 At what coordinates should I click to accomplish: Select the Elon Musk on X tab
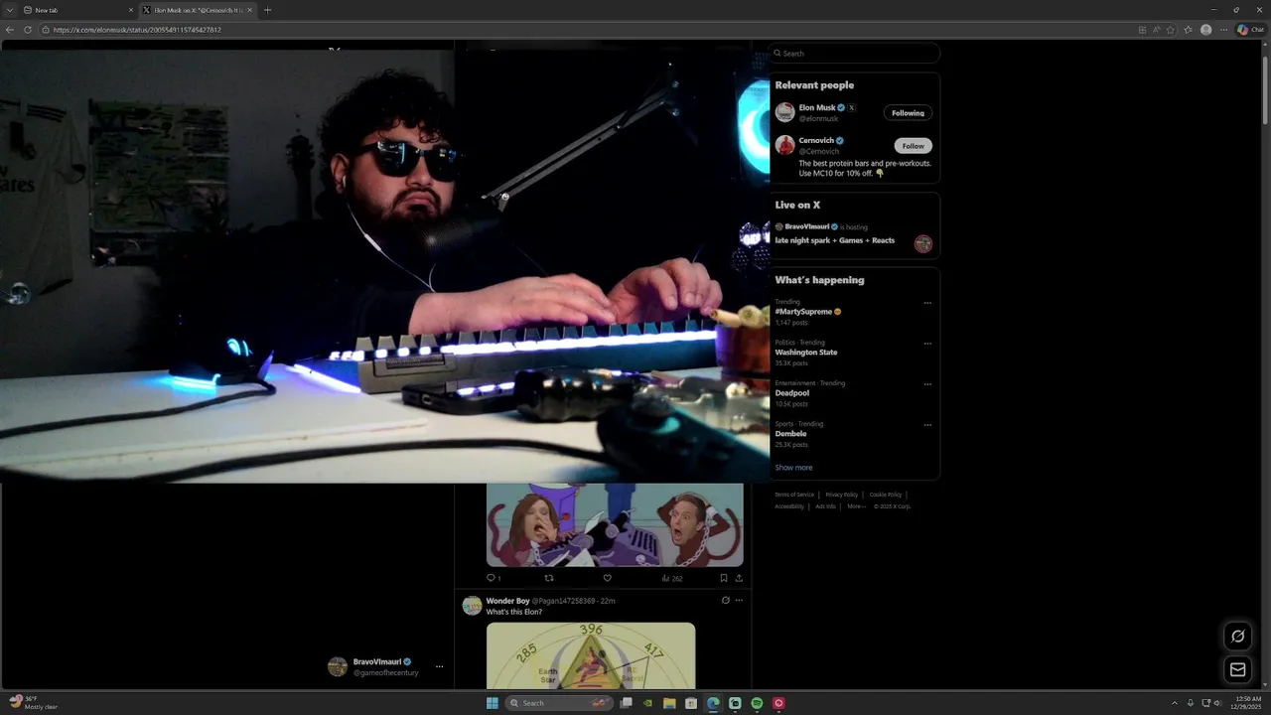pyautogui.click(x=197, y=10)
